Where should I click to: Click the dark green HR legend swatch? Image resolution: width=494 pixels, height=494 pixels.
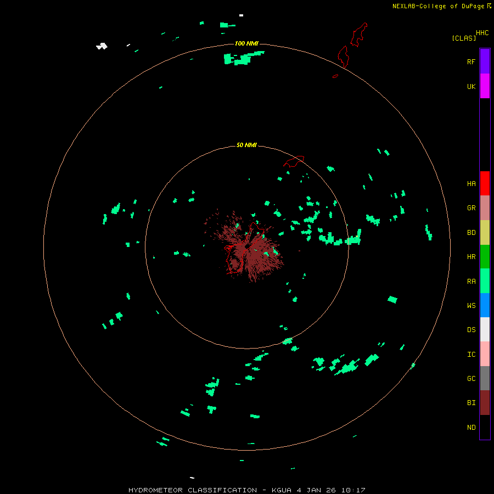[x=485, y=256]
